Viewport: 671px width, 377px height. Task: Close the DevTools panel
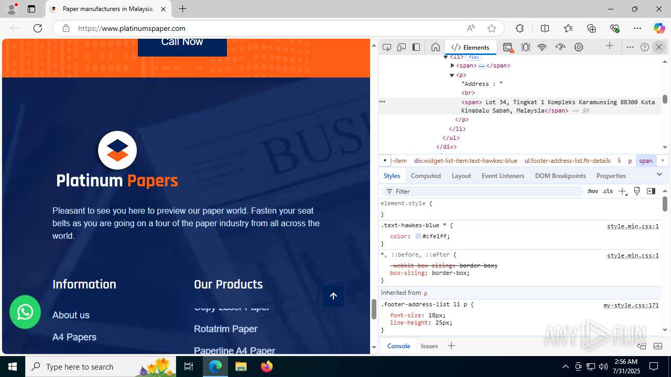tap(659, 47)
